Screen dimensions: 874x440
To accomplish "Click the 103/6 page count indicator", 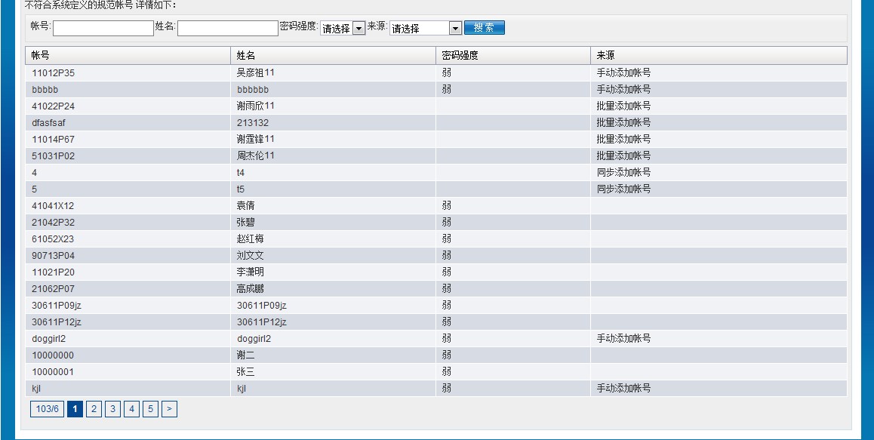I will (x=47, y=409).
